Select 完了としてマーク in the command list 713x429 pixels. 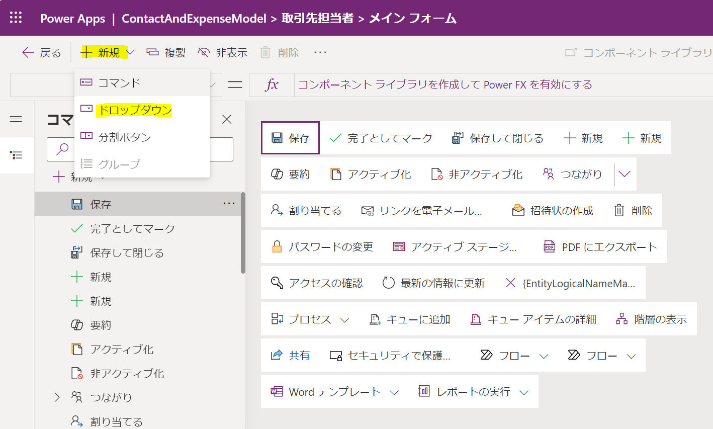138,228
